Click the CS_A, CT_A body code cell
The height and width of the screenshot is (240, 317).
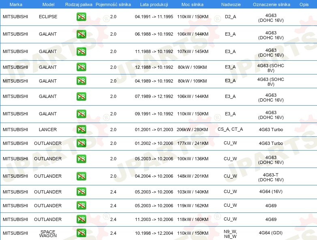[230, 129]
